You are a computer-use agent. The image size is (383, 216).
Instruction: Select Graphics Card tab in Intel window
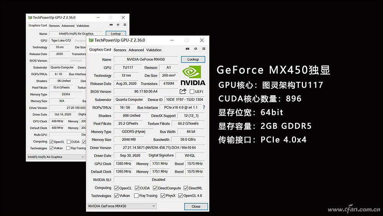(38, 25)
